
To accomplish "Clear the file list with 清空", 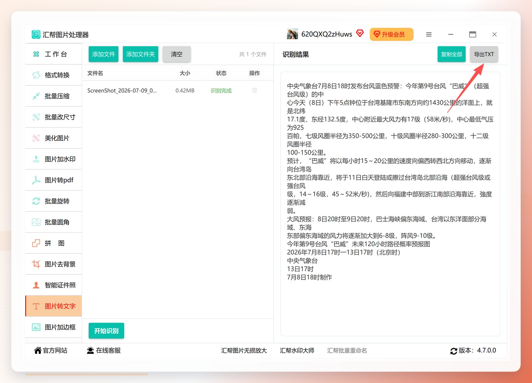I will pos(176,54).
